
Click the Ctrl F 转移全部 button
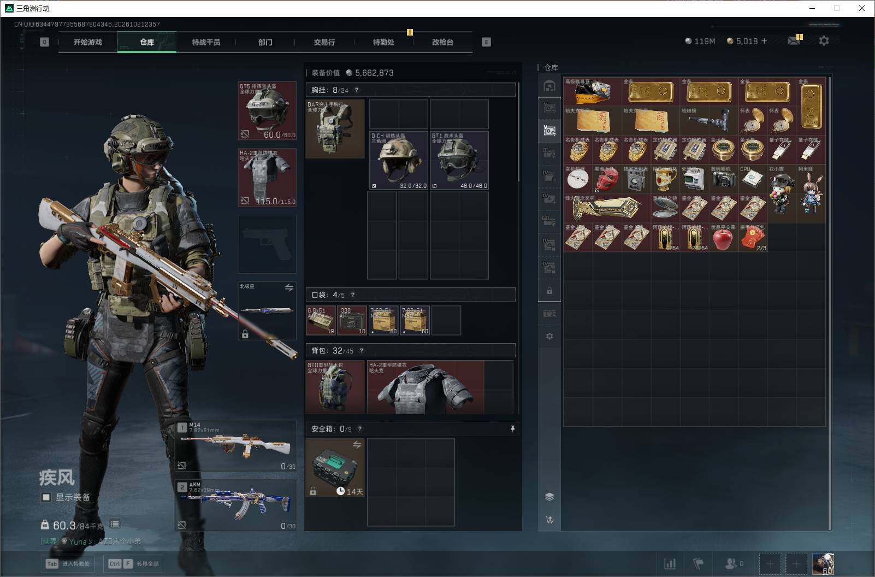(x=133, y=563)
